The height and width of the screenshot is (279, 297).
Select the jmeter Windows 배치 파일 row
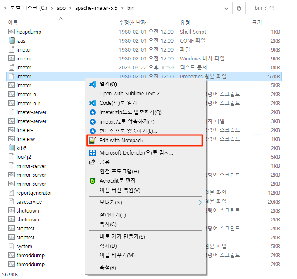point(144,58)
